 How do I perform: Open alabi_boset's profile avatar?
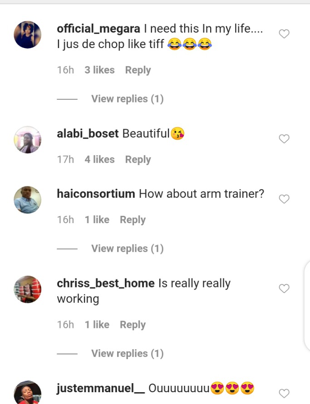coord(27,140)
